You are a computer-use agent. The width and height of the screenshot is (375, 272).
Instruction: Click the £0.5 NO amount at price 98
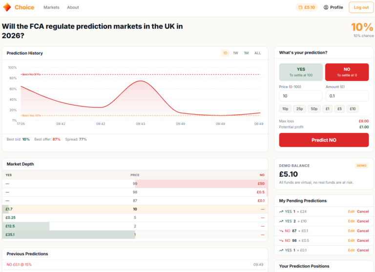(260, 192)
